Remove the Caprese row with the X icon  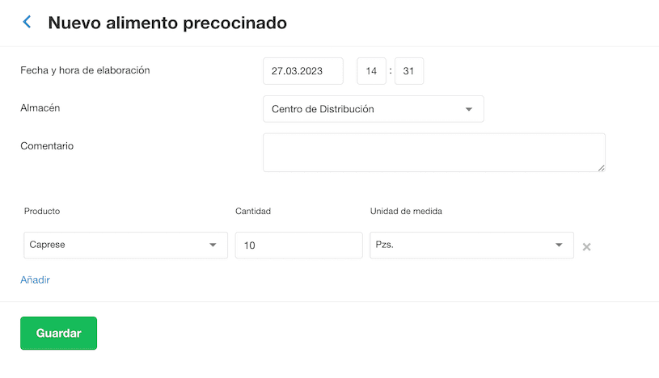[x=586, y=247]
